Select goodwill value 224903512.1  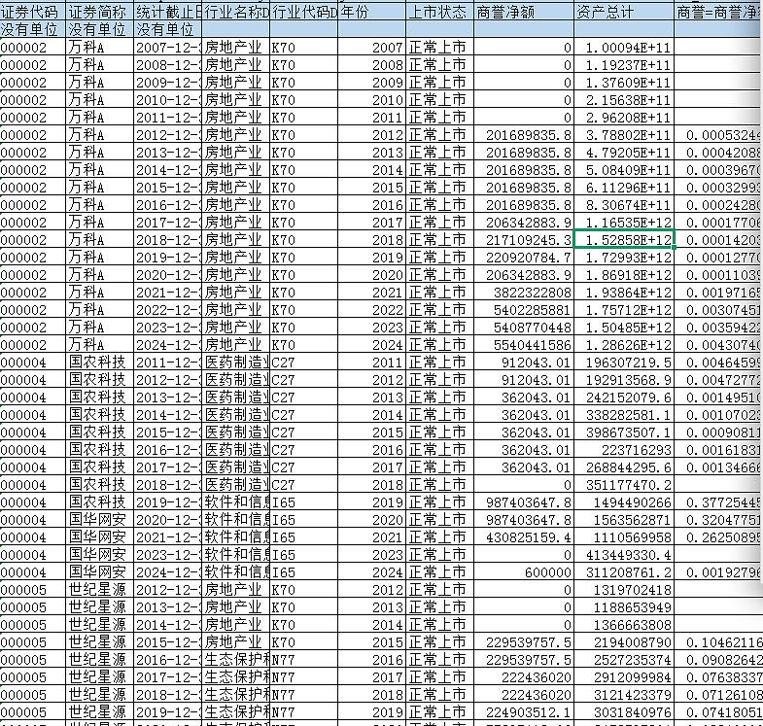point(524,711)
